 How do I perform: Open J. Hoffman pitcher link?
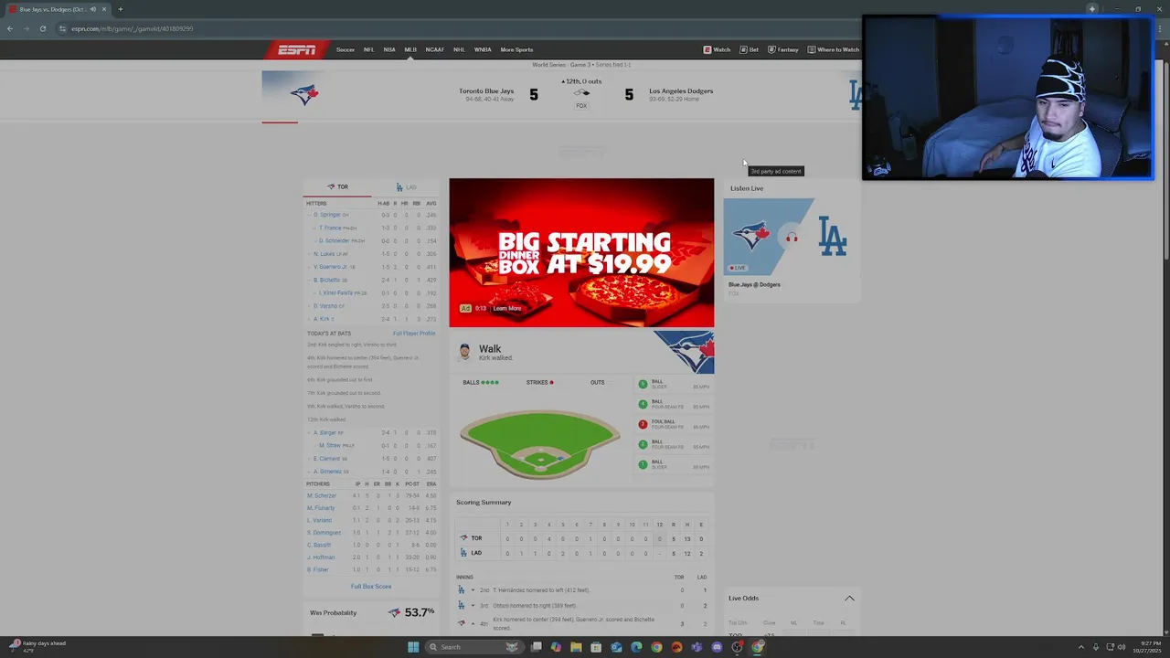point(322,557)
